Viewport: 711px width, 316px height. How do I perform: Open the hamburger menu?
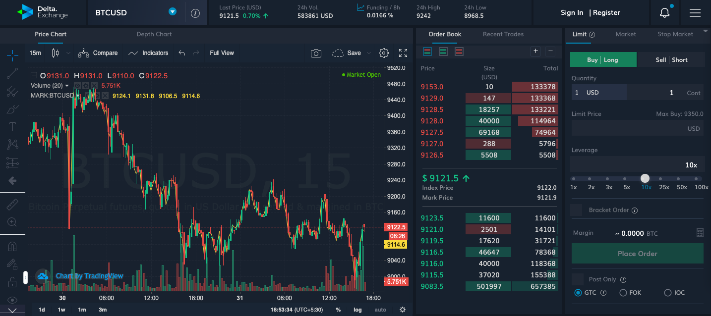(695, 13)
